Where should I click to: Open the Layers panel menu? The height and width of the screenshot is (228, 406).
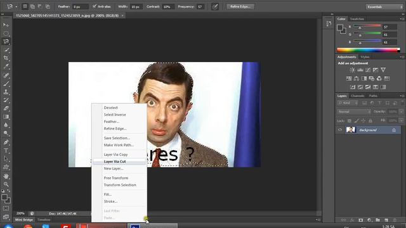tap(402, 96)
